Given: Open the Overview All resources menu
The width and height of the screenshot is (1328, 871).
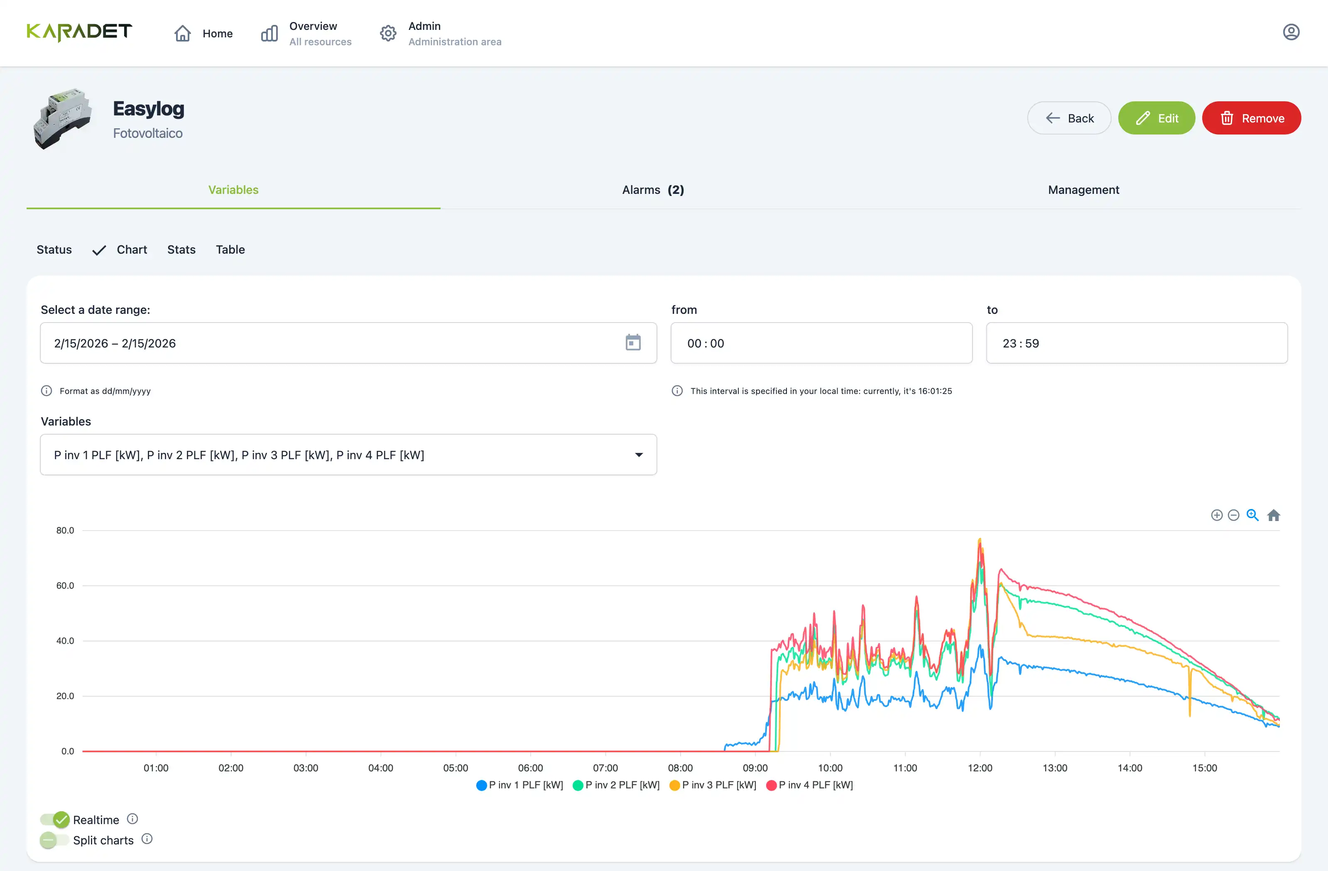Looking at the screenshot, I should 306,33.
